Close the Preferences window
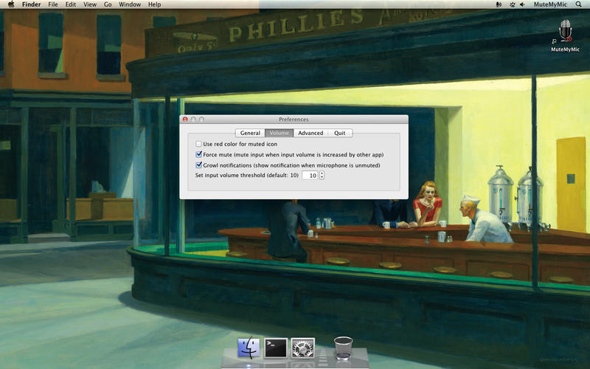Screen dimensions: 590x369 pyautogui.click(x=185, y=119)
